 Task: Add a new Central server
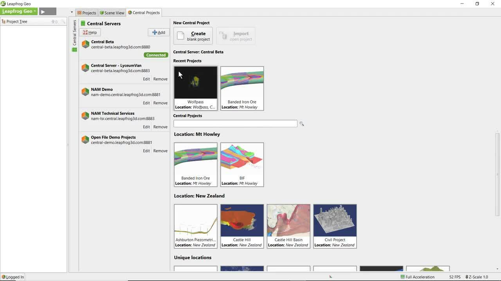(159, 32)
